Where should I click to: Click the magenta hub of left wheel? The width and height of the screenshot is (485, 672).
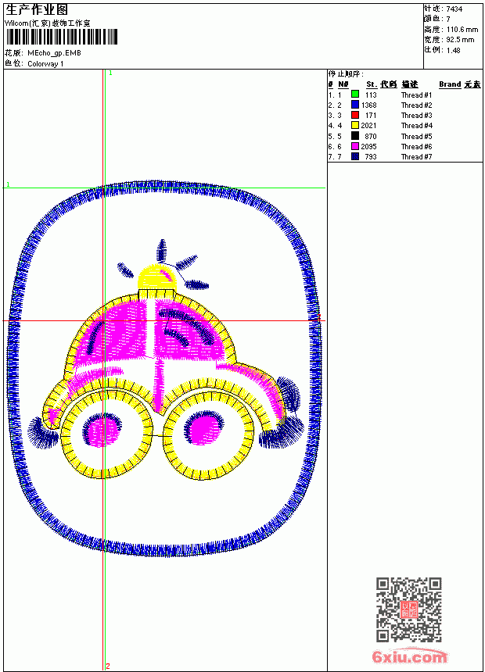coord(102,431)
